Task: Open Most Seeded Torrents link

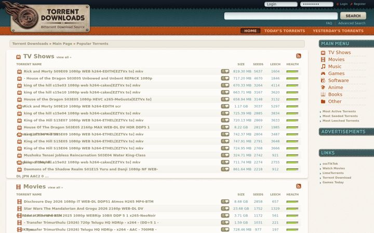Action: click(340, 116)
